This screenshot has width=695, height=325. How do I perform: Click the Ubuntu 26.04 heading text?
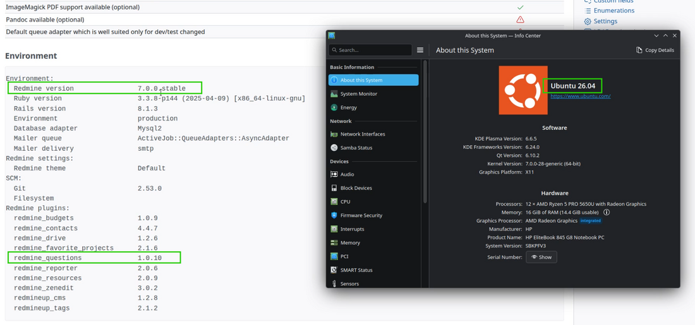pos(572,85)
